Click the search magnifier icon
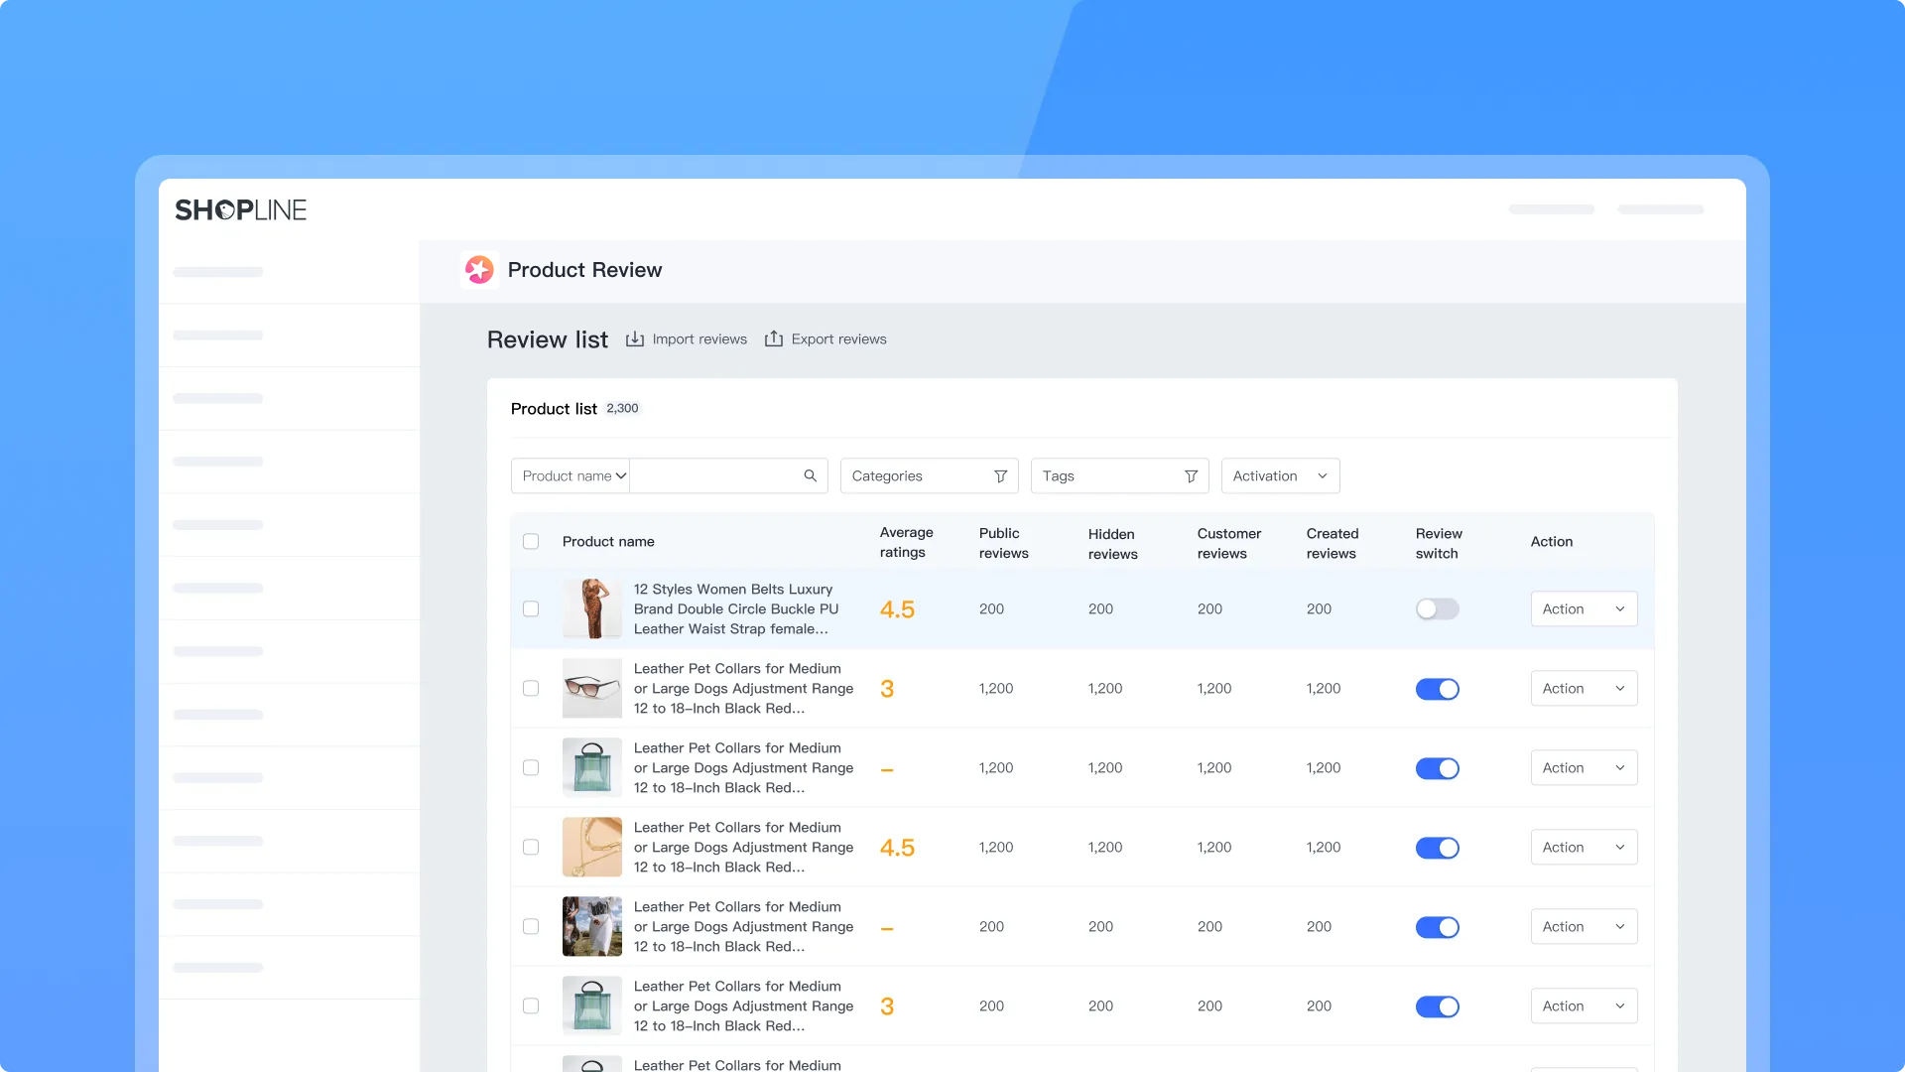 [810, 476]
